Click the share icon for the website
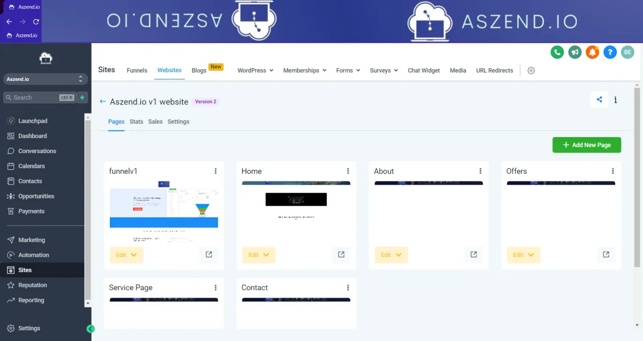 tap(599, 100)
